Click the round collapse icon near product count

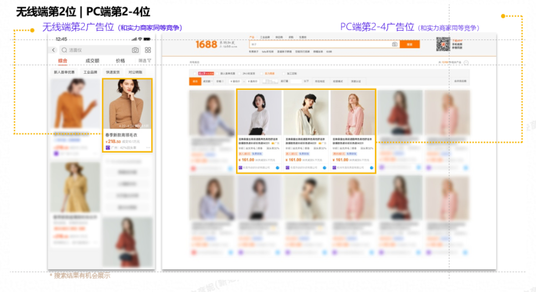pyautogui.click(x=466, y=63)
